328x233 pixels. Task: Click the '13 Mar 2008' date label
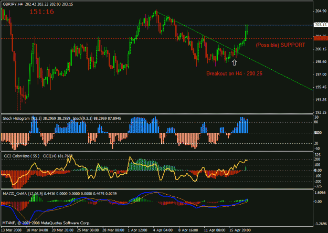tap(11, 230)
